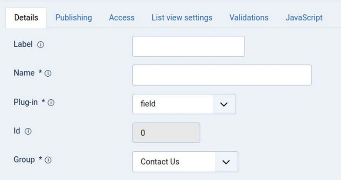Switch to the Details tab
The height and width of the screenshot is (180, 341).
[26, 18]
